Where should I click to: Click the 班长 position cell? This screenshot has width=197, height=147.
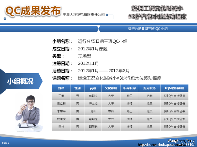click(x=93, y=111)
